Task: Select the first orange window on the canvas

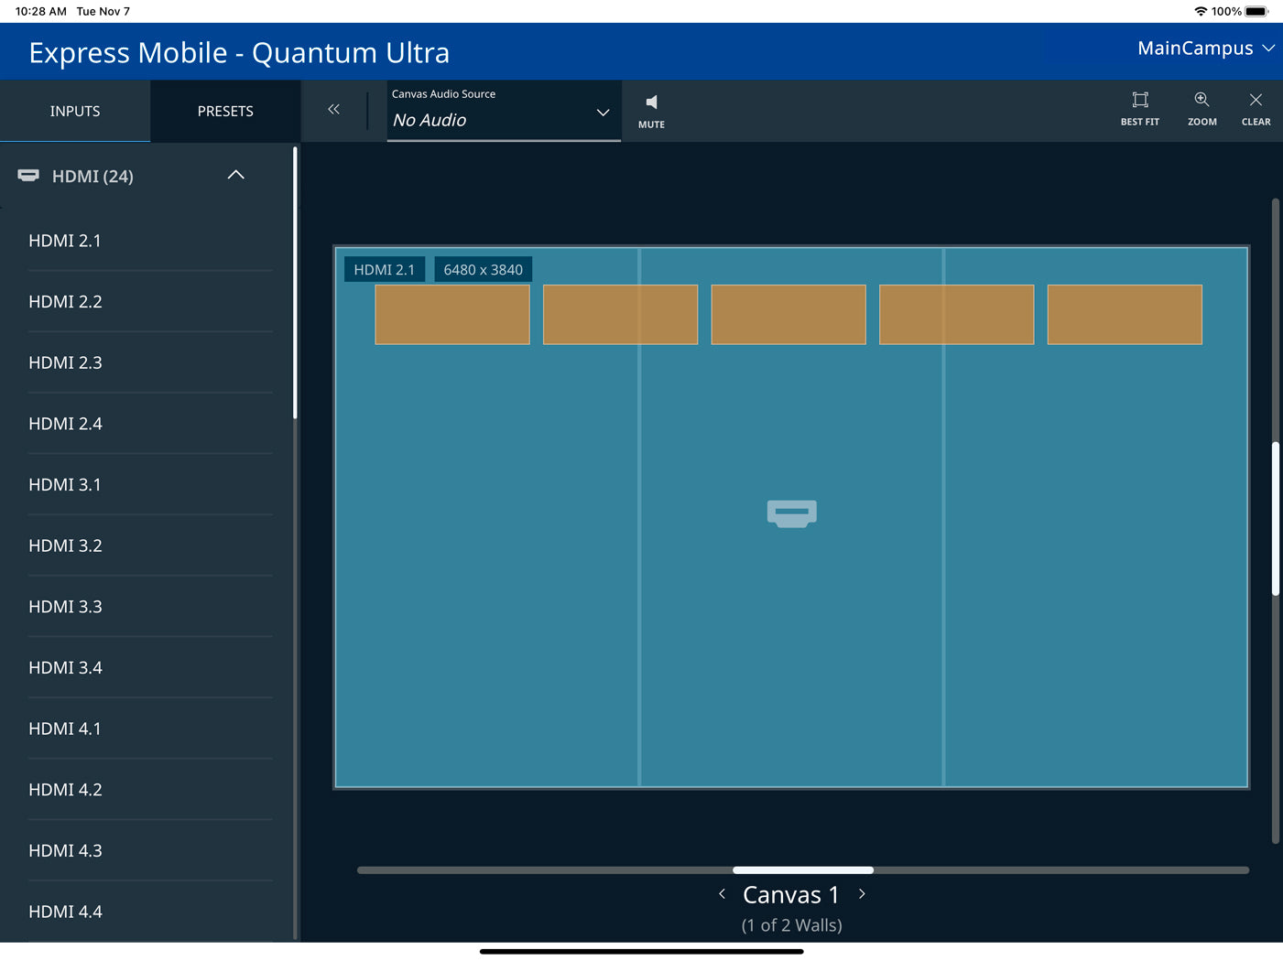Action: [452, 315]
